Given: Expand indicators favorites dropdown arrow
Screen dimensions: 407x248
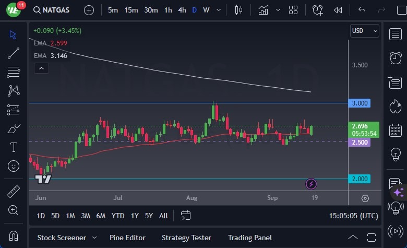Looking at the screenshot, I should click(x=278, y=10).
